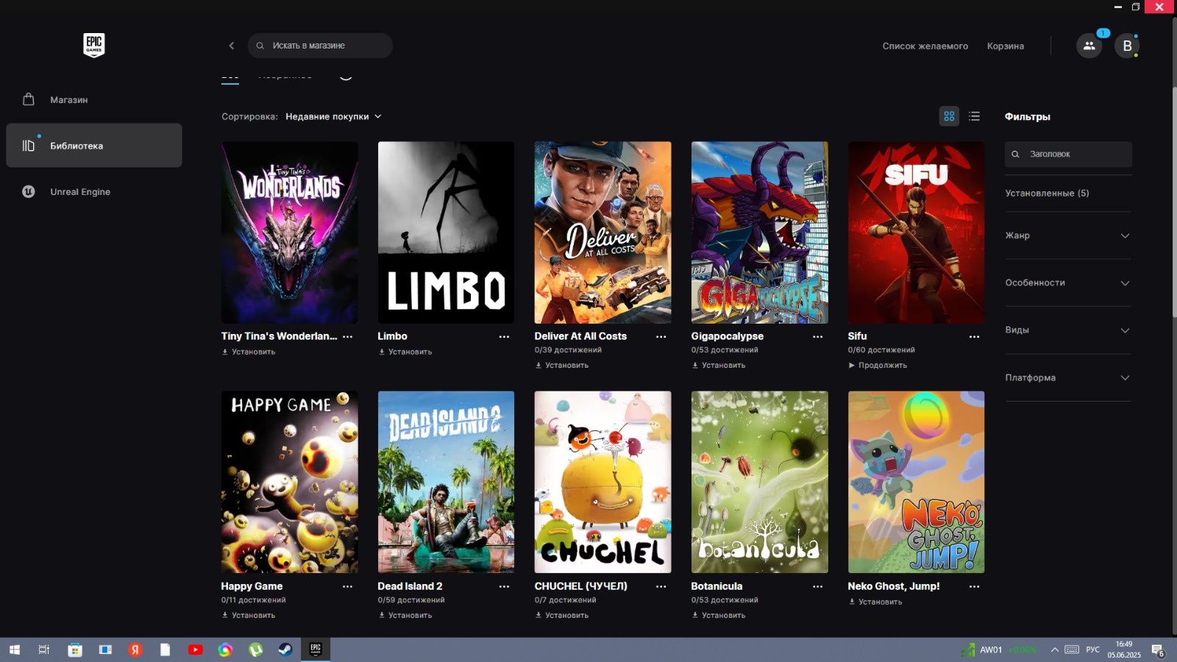Continue playing Sifu via Продолжить
This screenshot has width=1177, height=662.
pos(878,365)
